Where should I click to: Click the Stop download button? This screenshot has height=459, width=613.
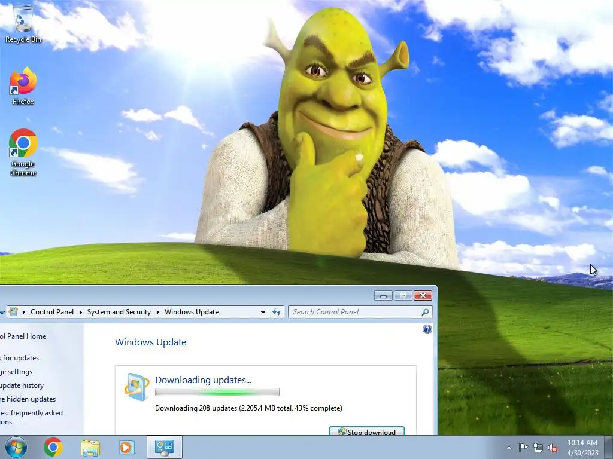(367, 431)
